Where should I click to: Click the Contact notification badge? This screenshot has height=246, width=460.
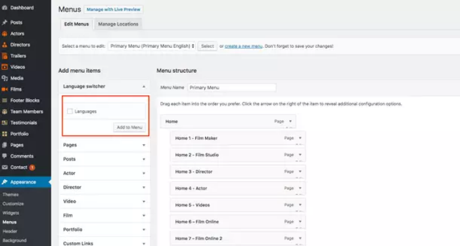(x=32, y=167)
